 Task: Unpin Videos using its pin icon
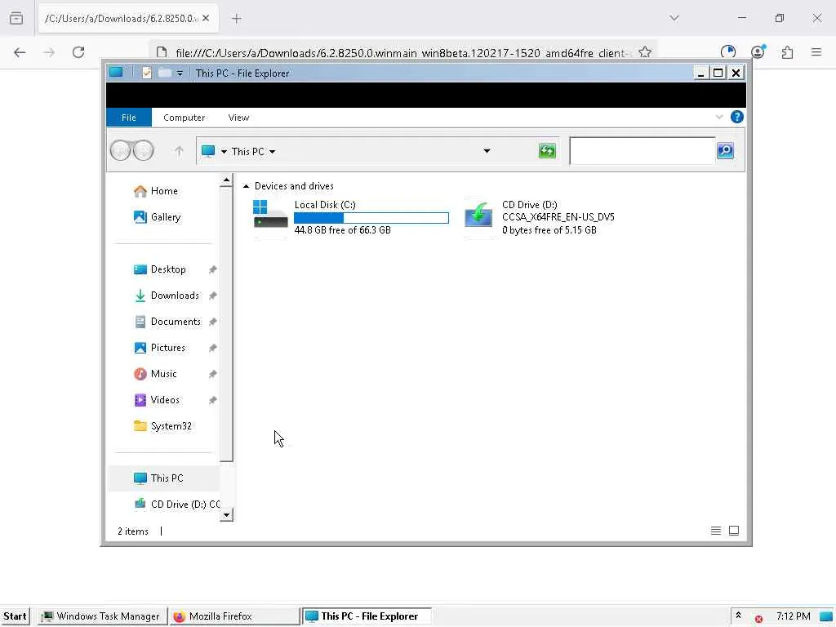pyautogui.click(x=213, y=400)
